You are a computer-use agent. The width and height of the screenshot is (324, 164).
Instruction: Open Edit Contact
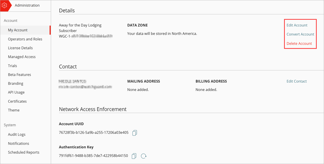point(297,81)
